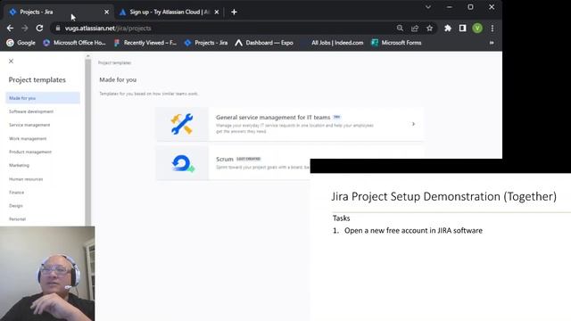The width and height of the screenshot is (571, 321).
Task: Open Chrome three-dot menu
Action: coord(492,28)
